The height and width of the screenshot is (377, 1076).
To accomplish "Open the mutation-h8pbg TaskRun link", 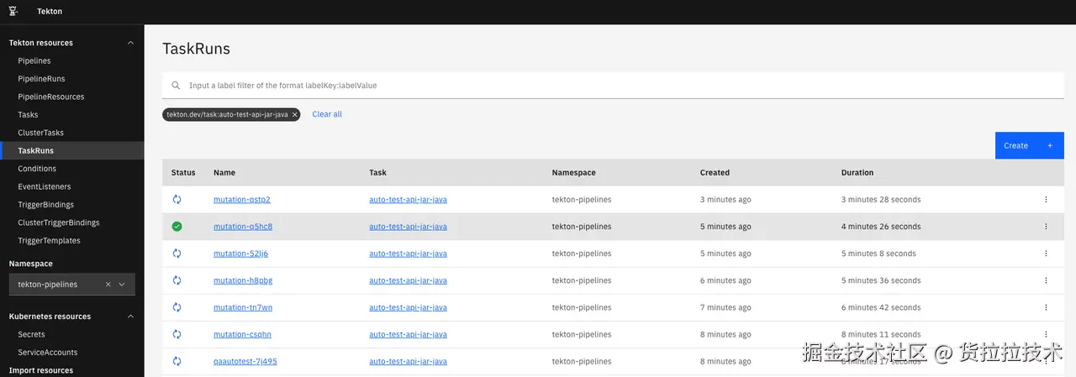I will point(243,280).
